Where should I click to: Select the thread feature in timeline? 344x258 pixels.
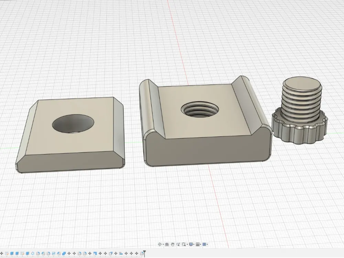(54, 254)
